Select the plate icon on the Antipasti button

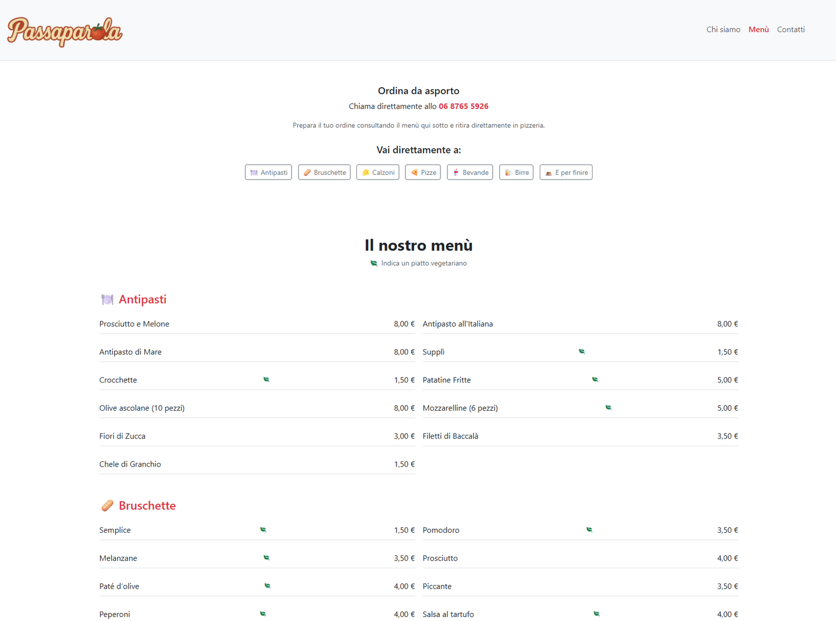click(254, 172)
